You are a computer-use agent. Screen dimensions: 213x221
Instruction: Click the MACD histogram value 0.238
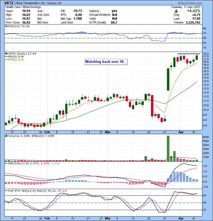pos(56,163)
